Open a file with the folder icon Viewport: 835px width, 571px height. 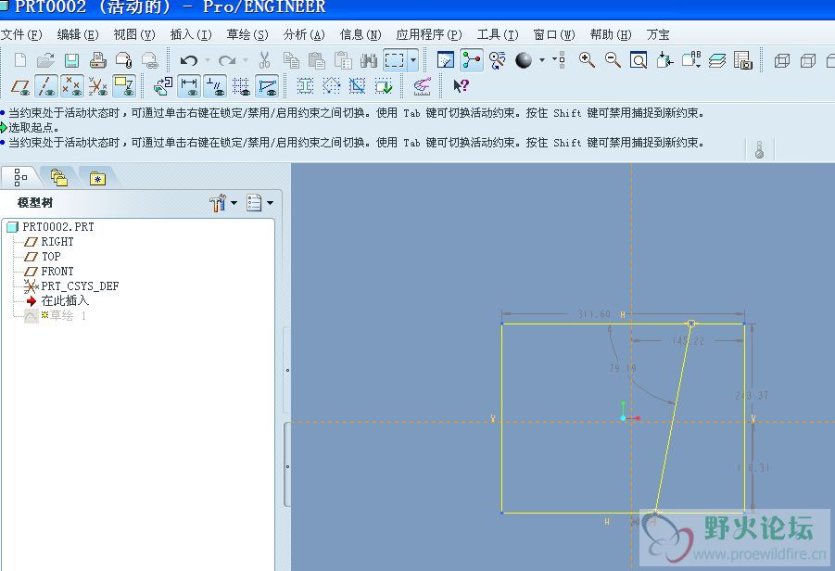coord(45,59)
